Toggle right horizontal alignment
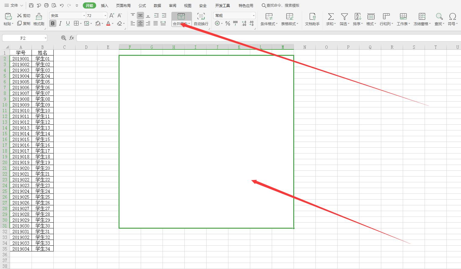 [x=148, y=23]
